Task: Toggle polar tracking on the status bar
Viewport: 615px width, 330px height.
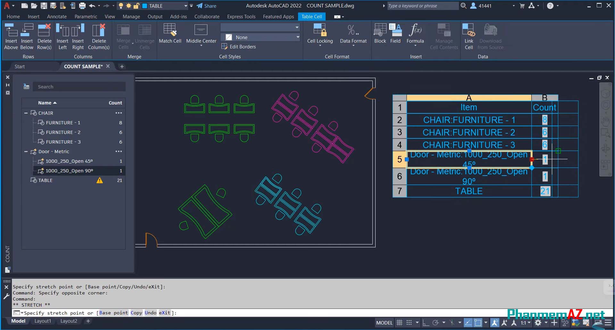Action: pyautogui.click(x=436, y=323)
